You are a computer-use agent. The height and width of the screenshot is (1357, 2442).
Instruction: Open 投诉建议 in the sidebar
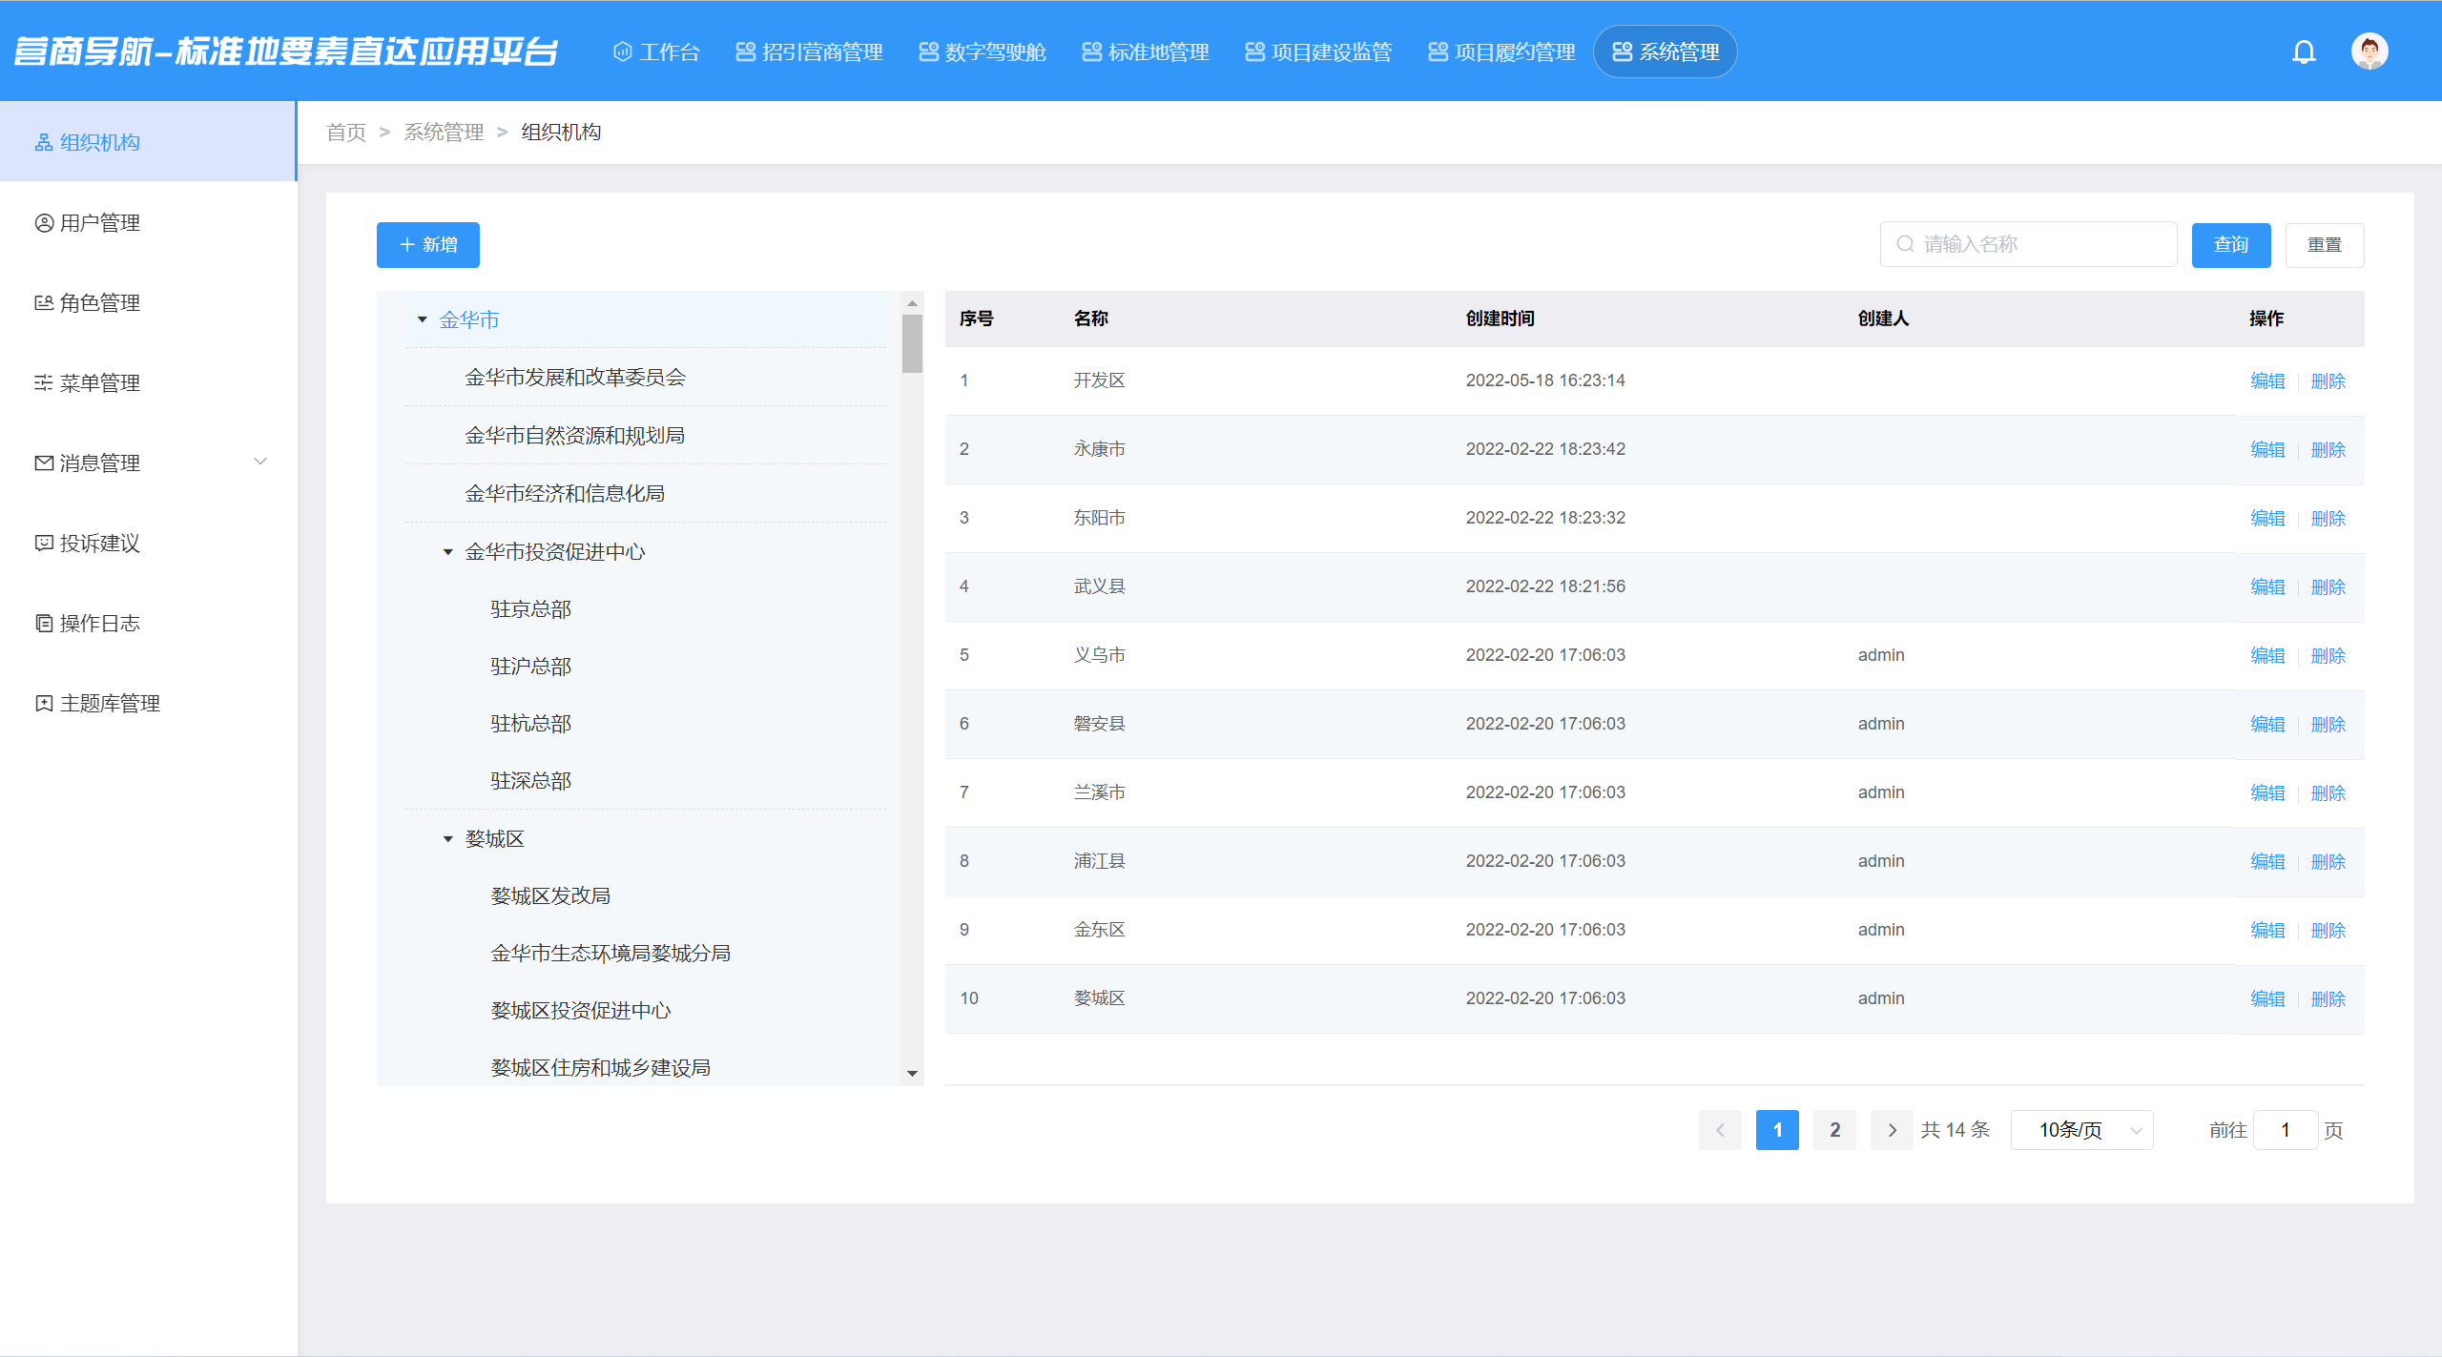pyautogui.click(x=148, y=543)
